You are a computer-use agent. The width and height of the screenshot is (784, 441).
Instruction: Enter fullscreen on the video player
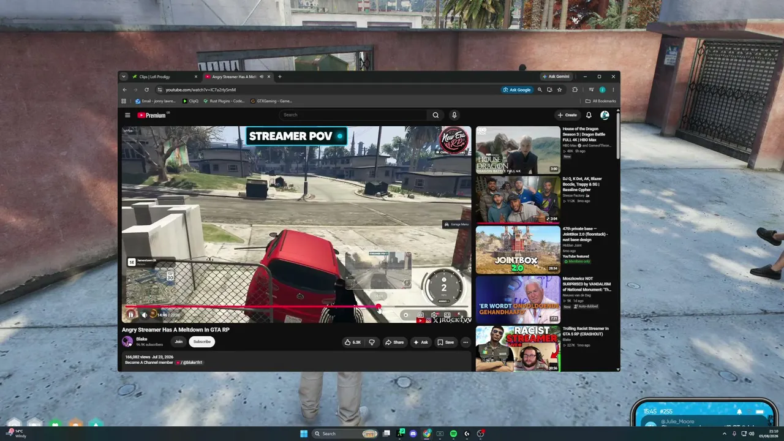pyautogui.click(x=460, y=315)
